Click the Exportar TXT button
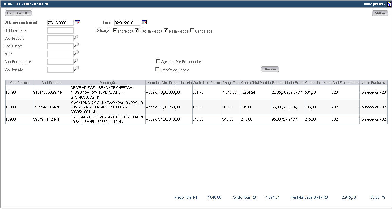This screenshot has width=392, height=209. 18,13
